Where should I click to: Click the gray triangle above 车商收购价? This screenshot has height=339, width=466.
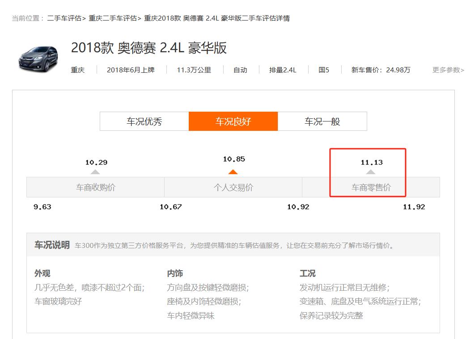95,172
